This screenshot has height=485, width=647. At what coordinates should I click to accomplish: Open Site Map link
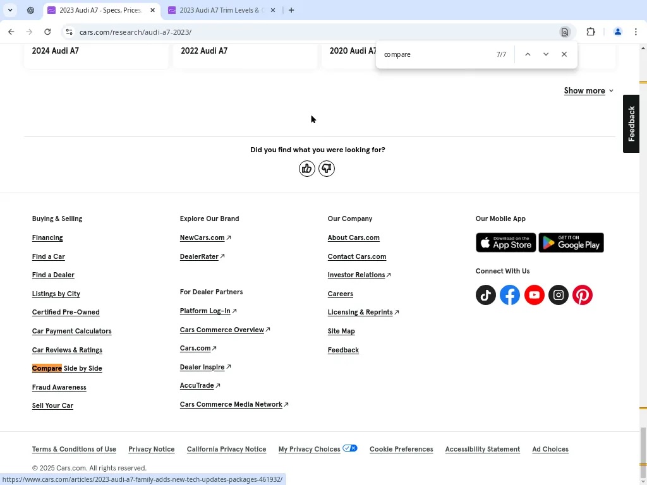(x=341, y=331)
